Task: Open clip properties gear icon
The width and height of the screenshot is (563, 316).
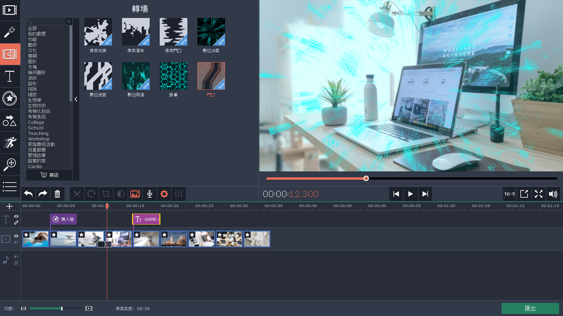Action: point(164,194)
